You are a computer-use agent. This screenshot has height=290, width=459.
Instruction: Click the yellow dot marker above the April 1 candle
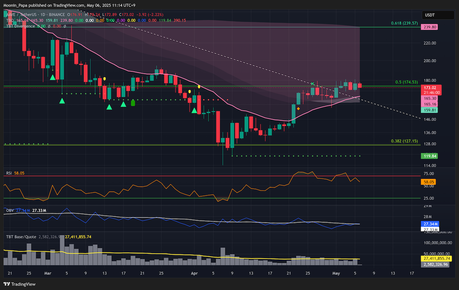pos(199,87)
